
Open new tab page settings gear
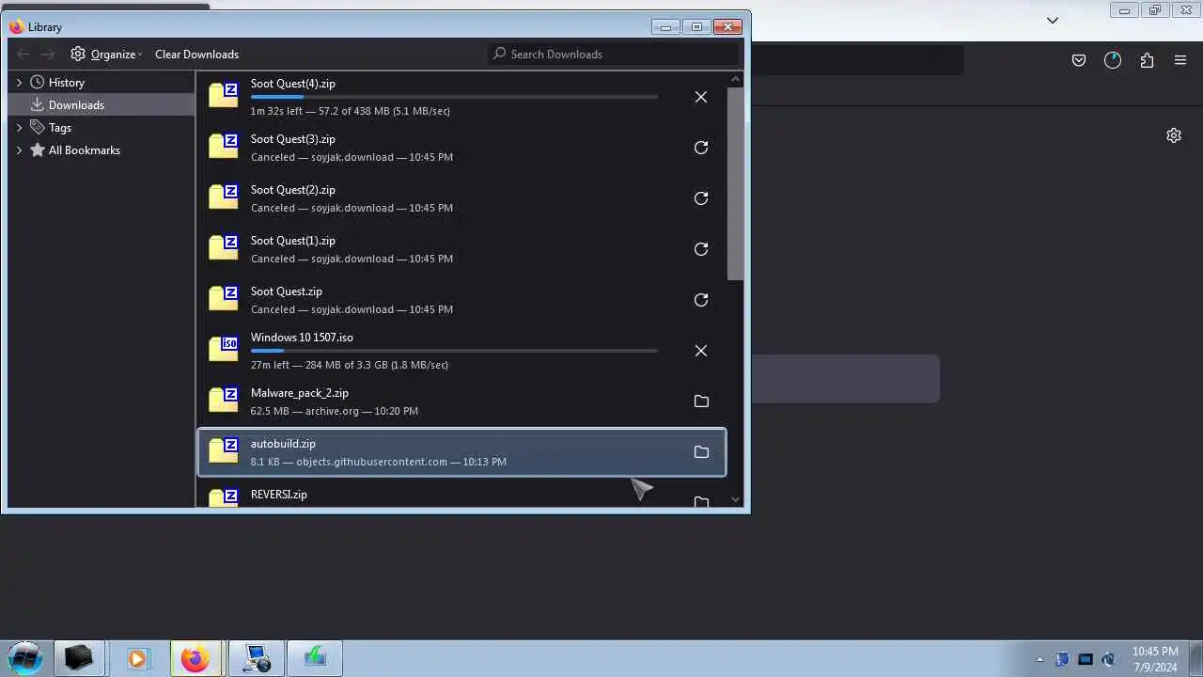pyautogui.click(x=1174, y=135)
